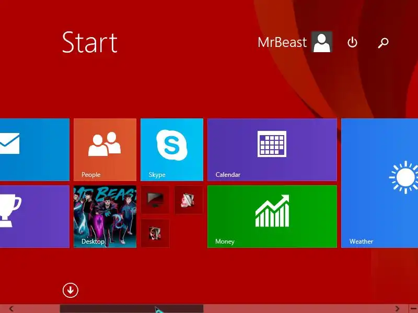The image size is (418, 313).
Task: Open the small tile below the monitor tile
Action: pyautogui.click(x=155, y=233)
